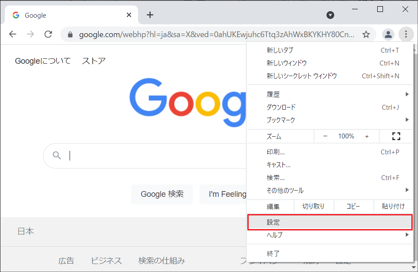Screen dimensions: 418x272
Task: Click the page scrollbar down arrow
Action: coord(414,268)
